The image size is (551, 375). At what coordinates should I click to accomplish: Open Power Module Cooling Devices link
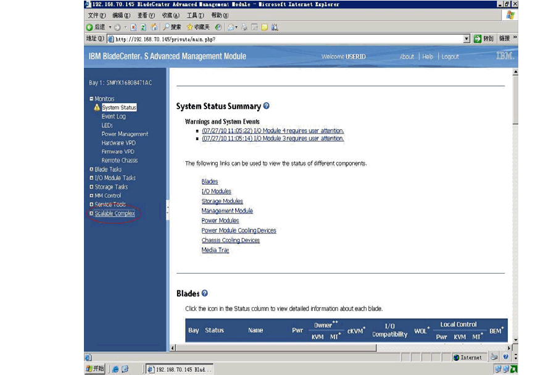pos(239,230)
